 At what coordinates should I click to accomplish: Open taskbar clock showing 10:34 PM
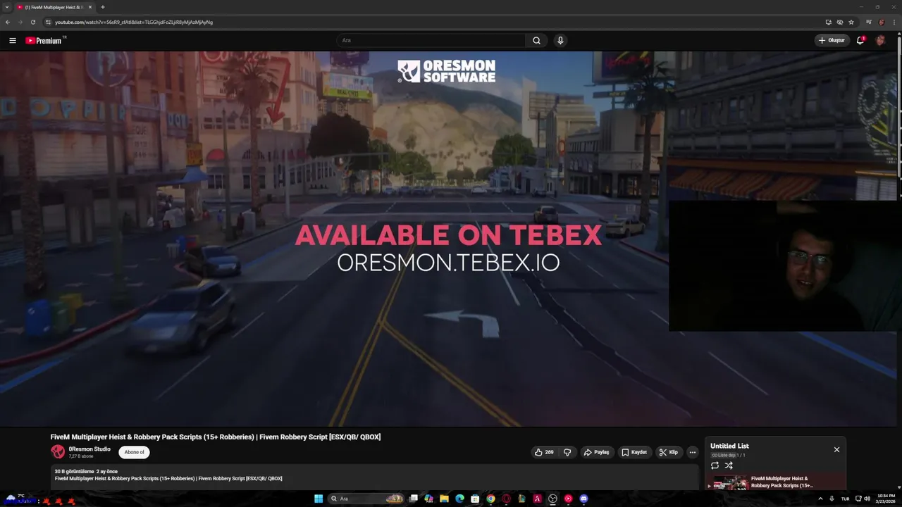pos(886,499)
